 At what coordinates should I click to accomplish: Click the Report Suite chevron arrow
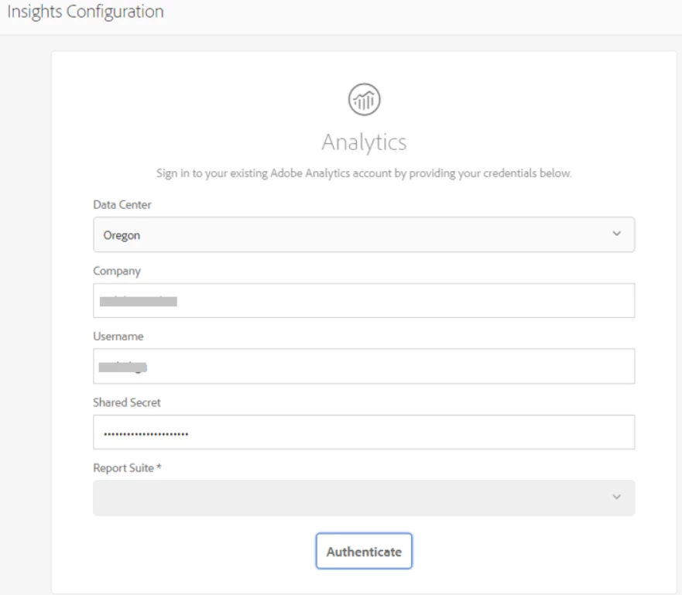[x=616, y=497]
